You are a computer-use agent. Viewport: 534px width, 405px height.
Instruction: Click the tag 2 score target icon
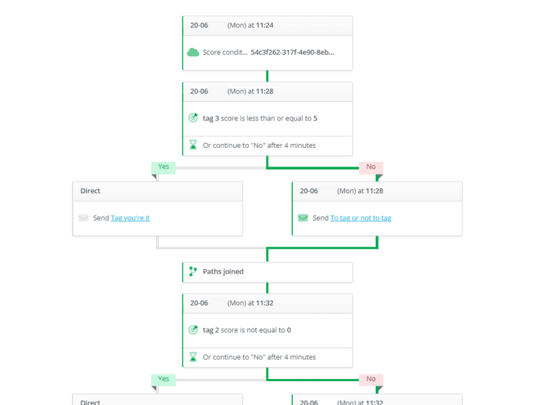pyautogui.click(x=194, y=330)
